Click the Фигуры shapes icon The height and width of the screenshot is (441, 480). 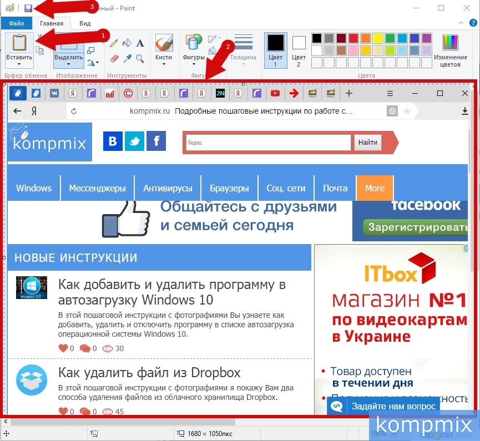click(x=194, y=42)
